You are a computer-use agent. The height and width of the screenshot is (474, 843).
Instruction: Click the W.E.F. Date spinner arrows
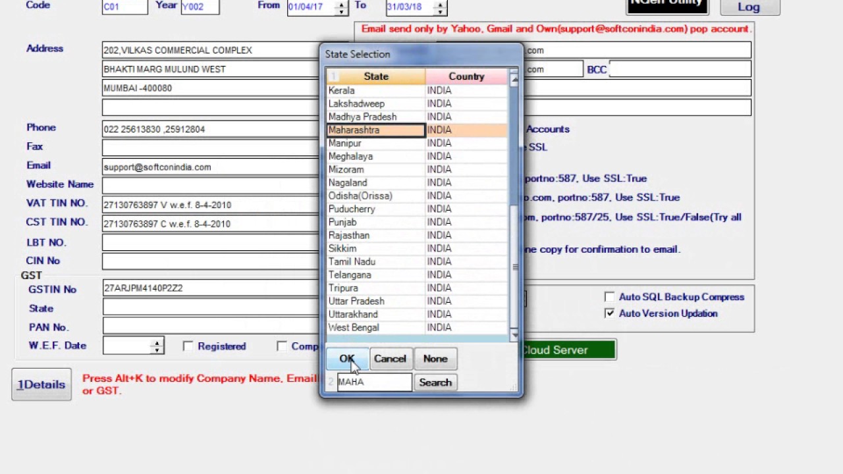click(157, 346)
